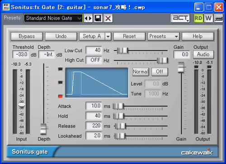The height and width of the screenshot is (164, 226).
Task: Minimize the Sonitus:fx Gate window
Action: (198, 7)
